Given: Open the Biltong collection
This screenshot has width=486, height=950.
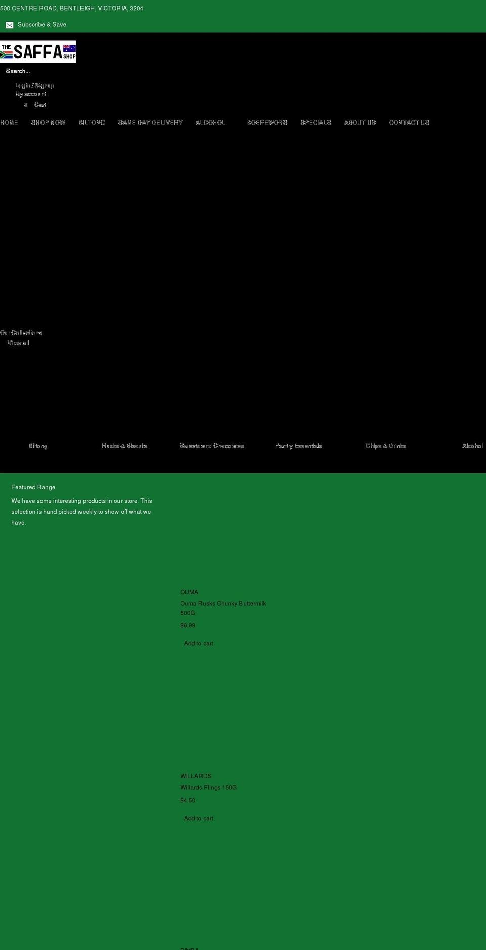Looking at the screenshot, I should (38, 446).
